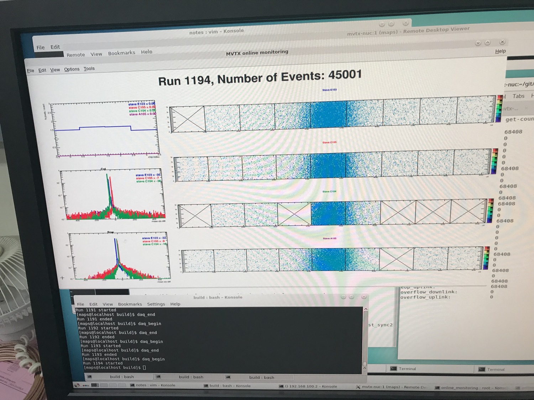Switch to notes : vim - Konsole in taskbar
Viewport: 534px width, 400px height.
(x=153, y=385)
